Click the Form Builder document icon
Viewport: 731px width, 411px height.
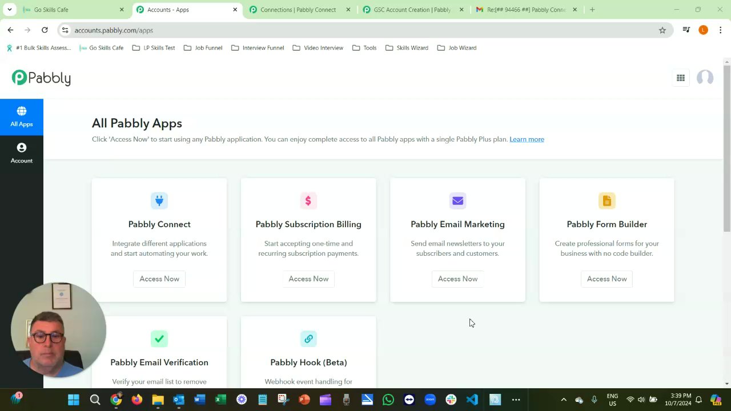(607, 200)
